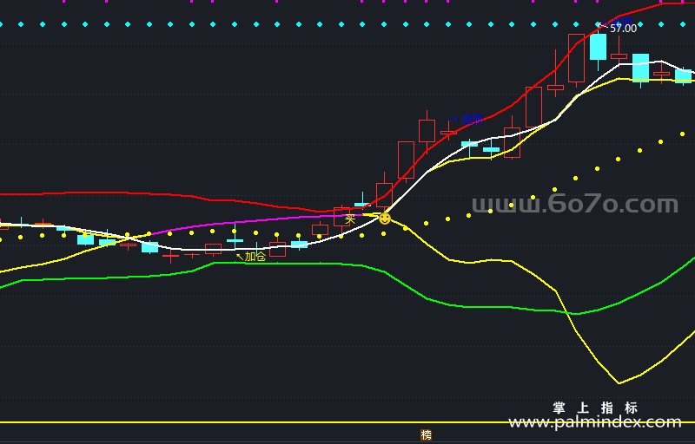Click the first cyan diamond in top row

pyautogui.click(x=21, y=24)
